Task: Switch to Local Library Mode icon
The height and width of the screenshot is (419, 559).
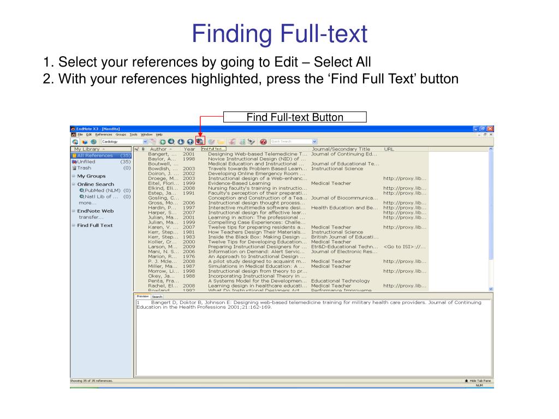Action: click(75, 142)
